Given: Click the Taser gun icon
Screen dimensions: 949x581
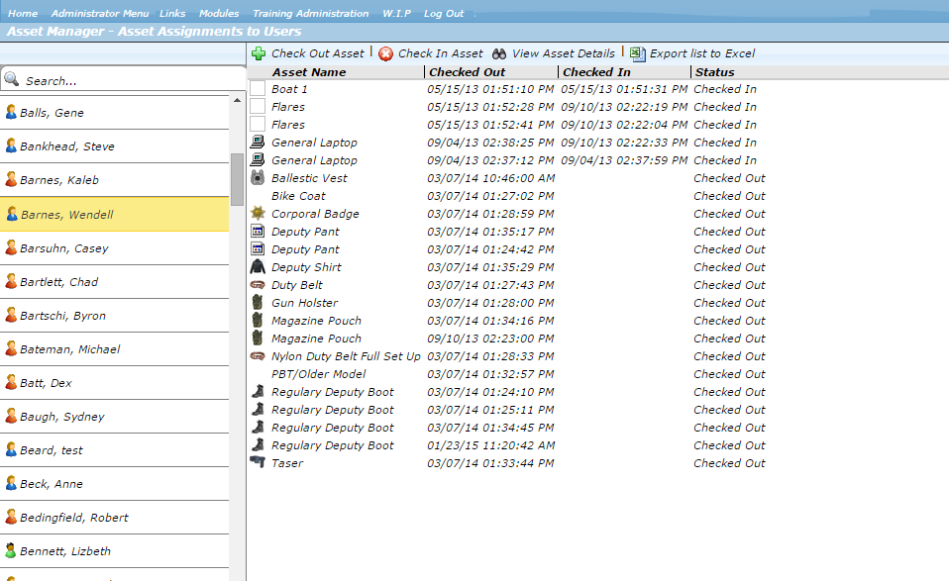Looking at the screenshot, I should (x=258, y=463).
